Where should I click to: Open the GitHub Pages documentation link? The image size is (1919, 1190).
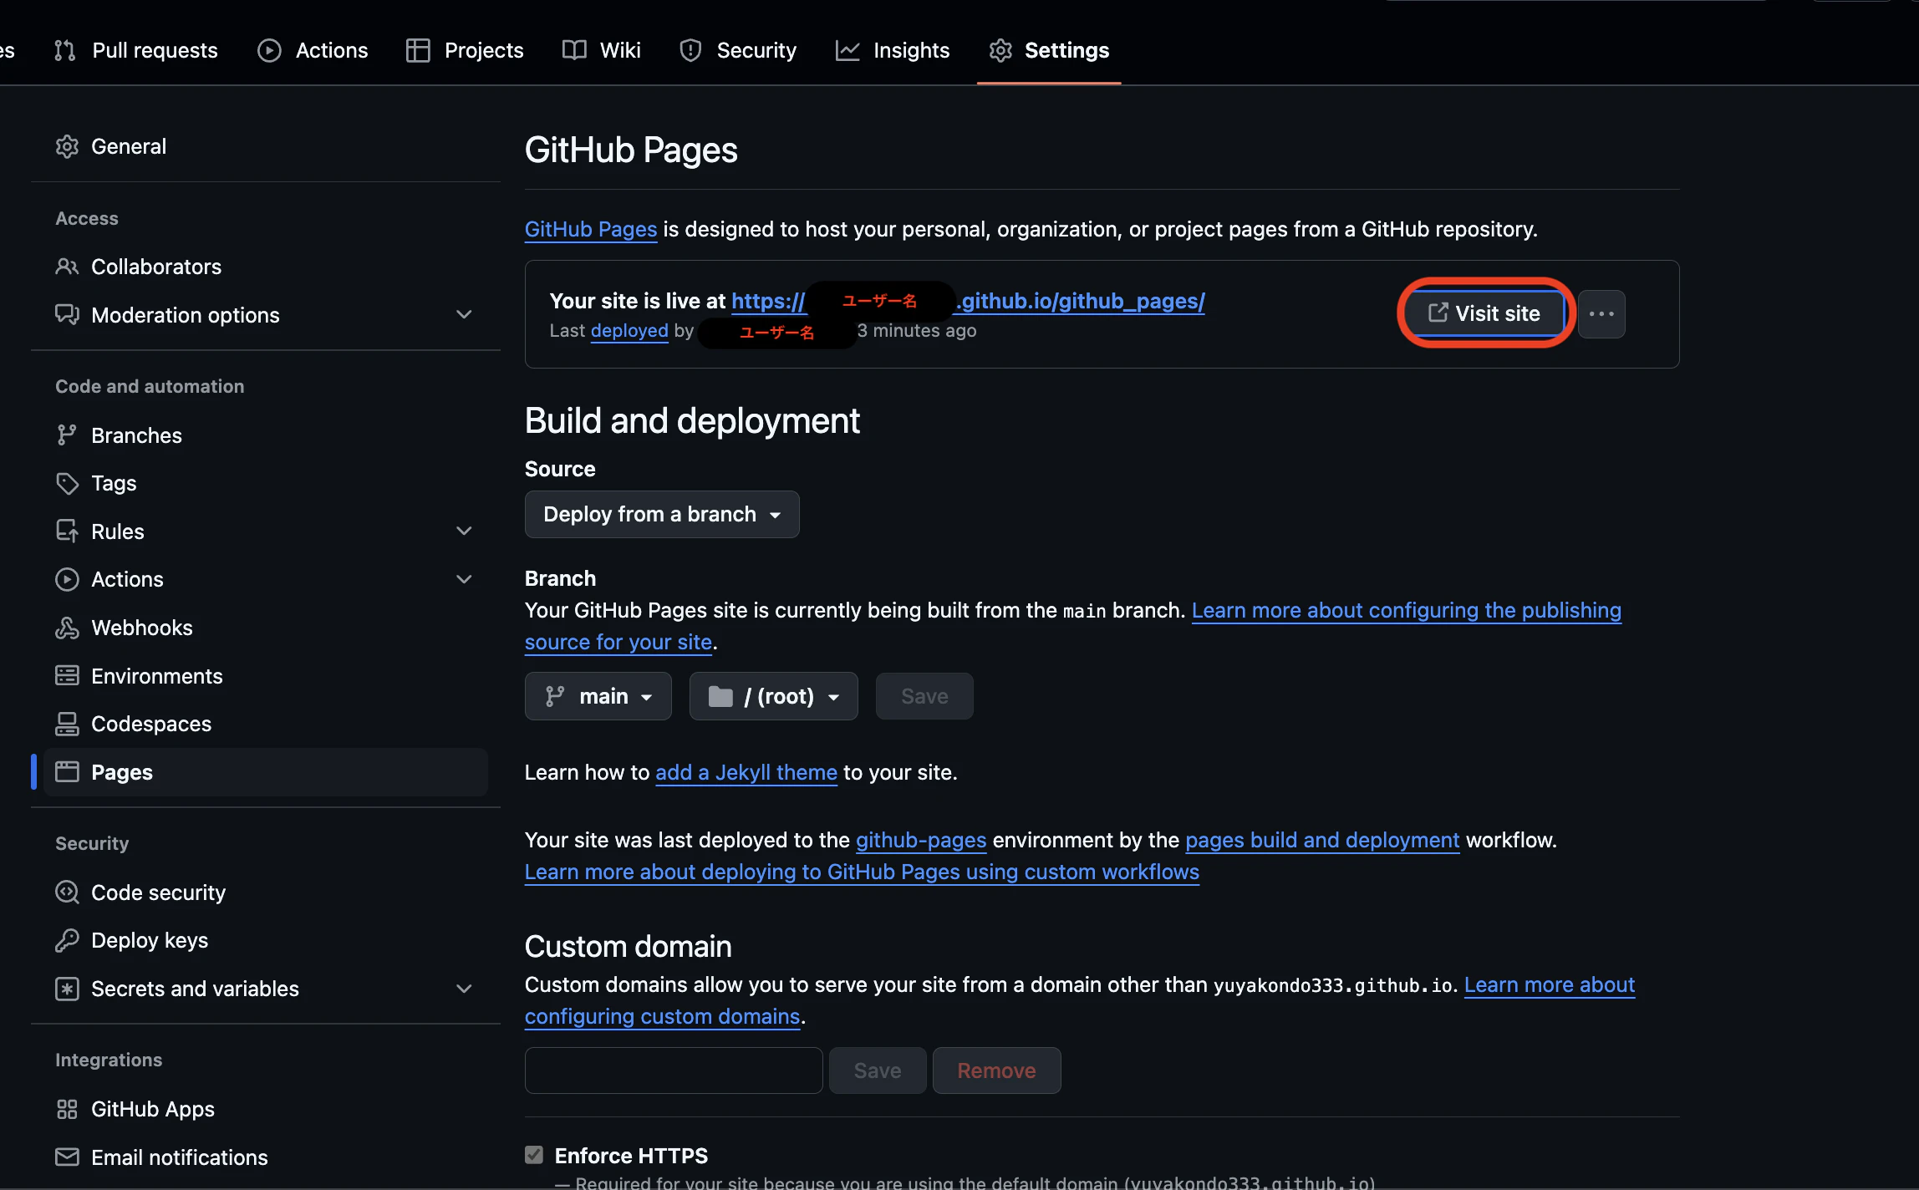coord(591,229)
